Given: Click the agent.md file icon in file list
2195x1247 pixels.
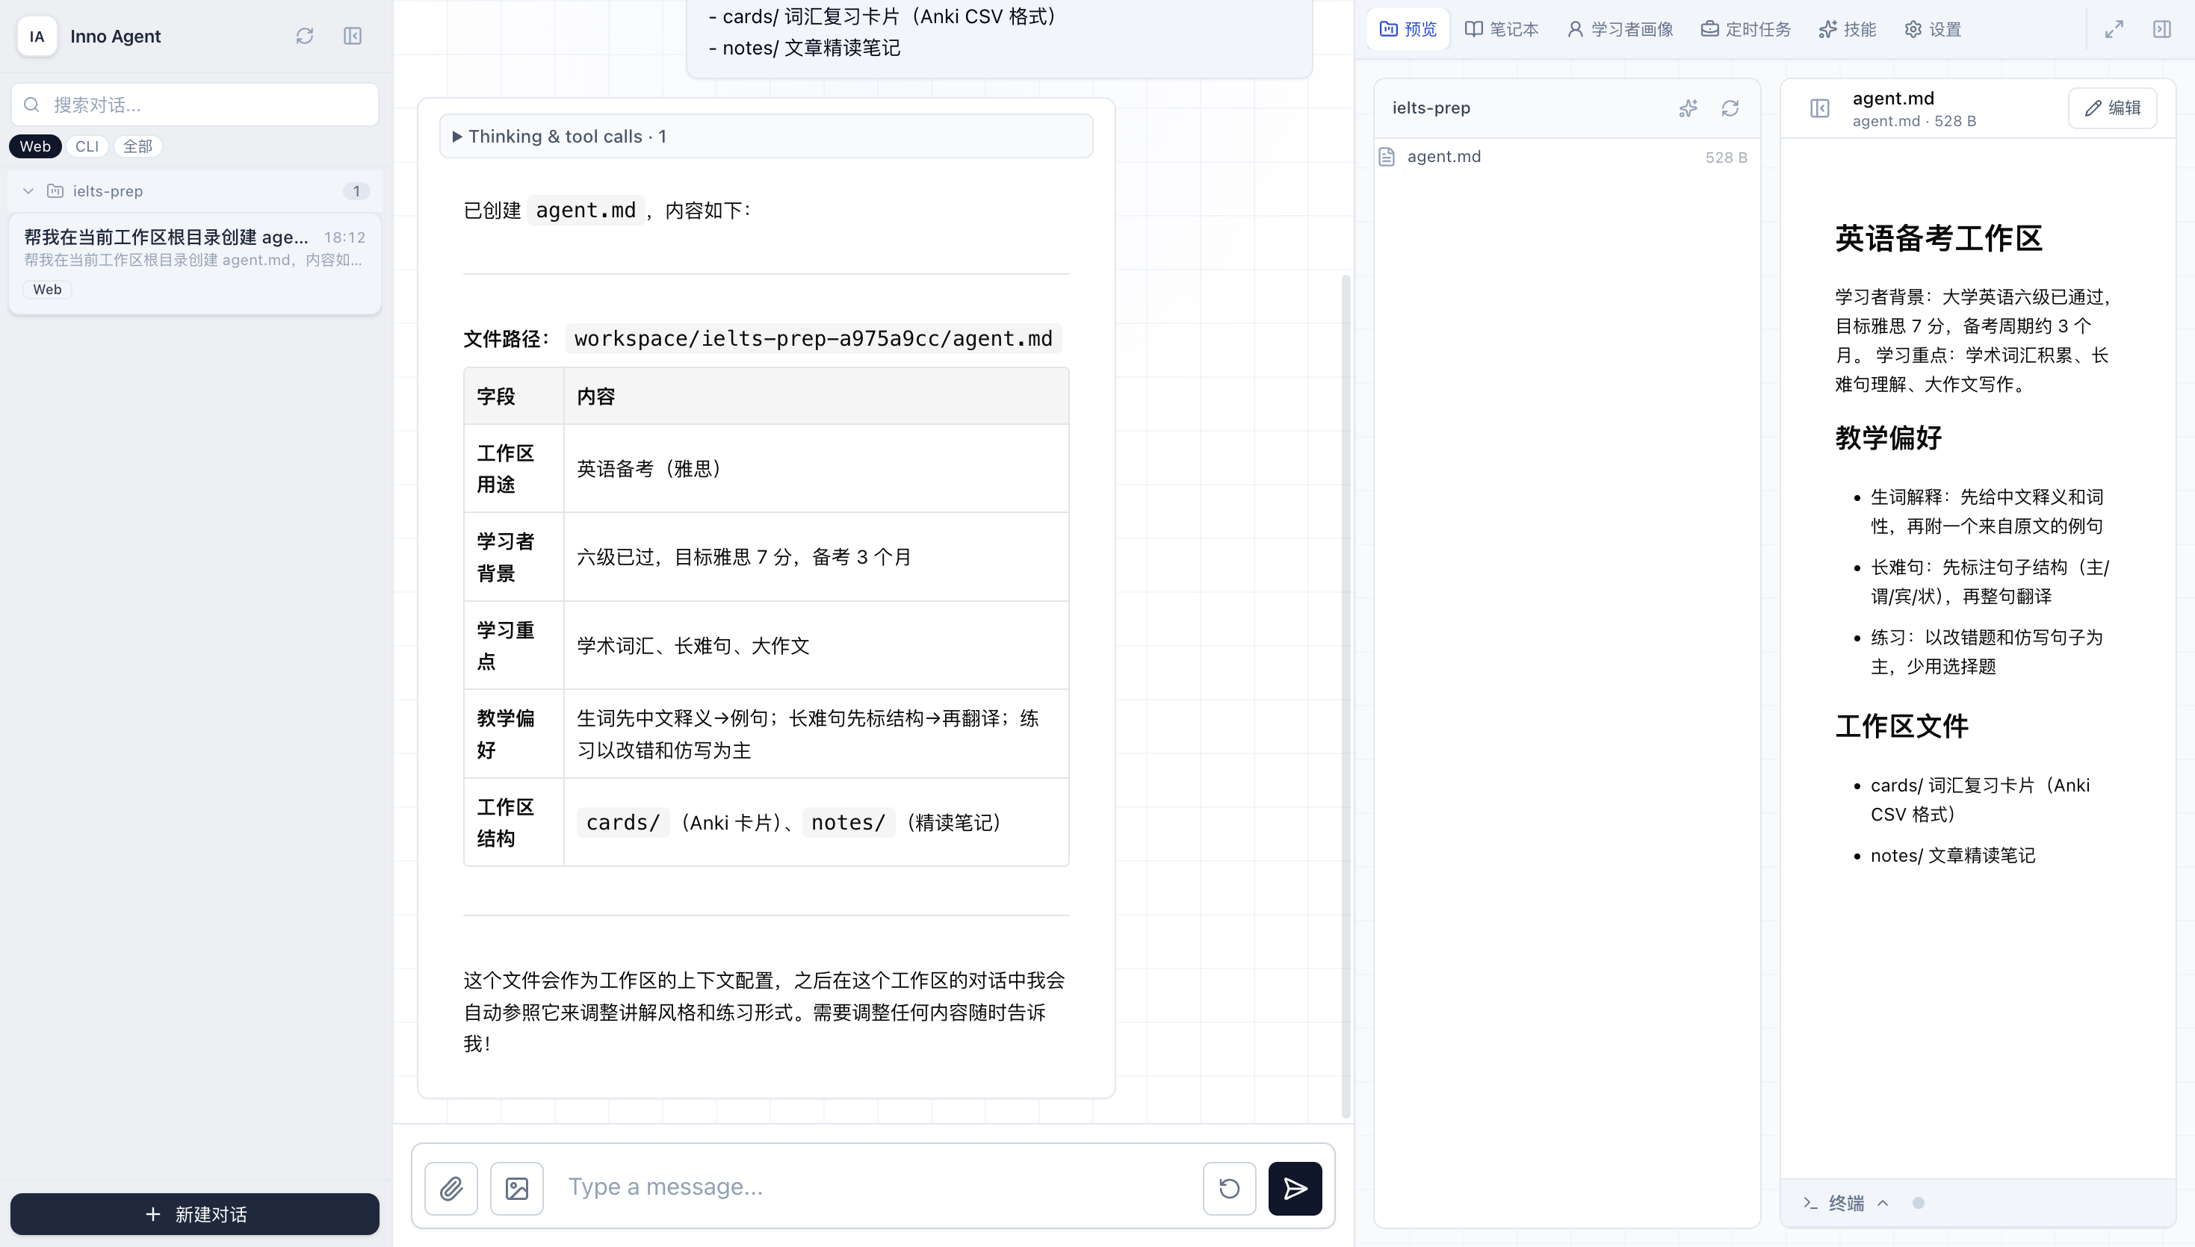Looking at the screenshot, I should pos(1387,157).
